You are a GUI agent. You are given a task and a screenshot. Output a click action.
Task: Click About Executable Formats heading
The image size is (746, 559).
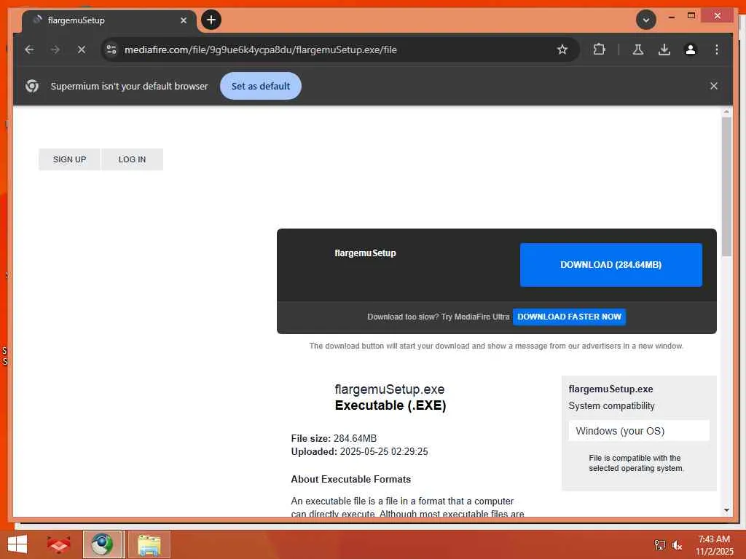[x=350, y=479]
